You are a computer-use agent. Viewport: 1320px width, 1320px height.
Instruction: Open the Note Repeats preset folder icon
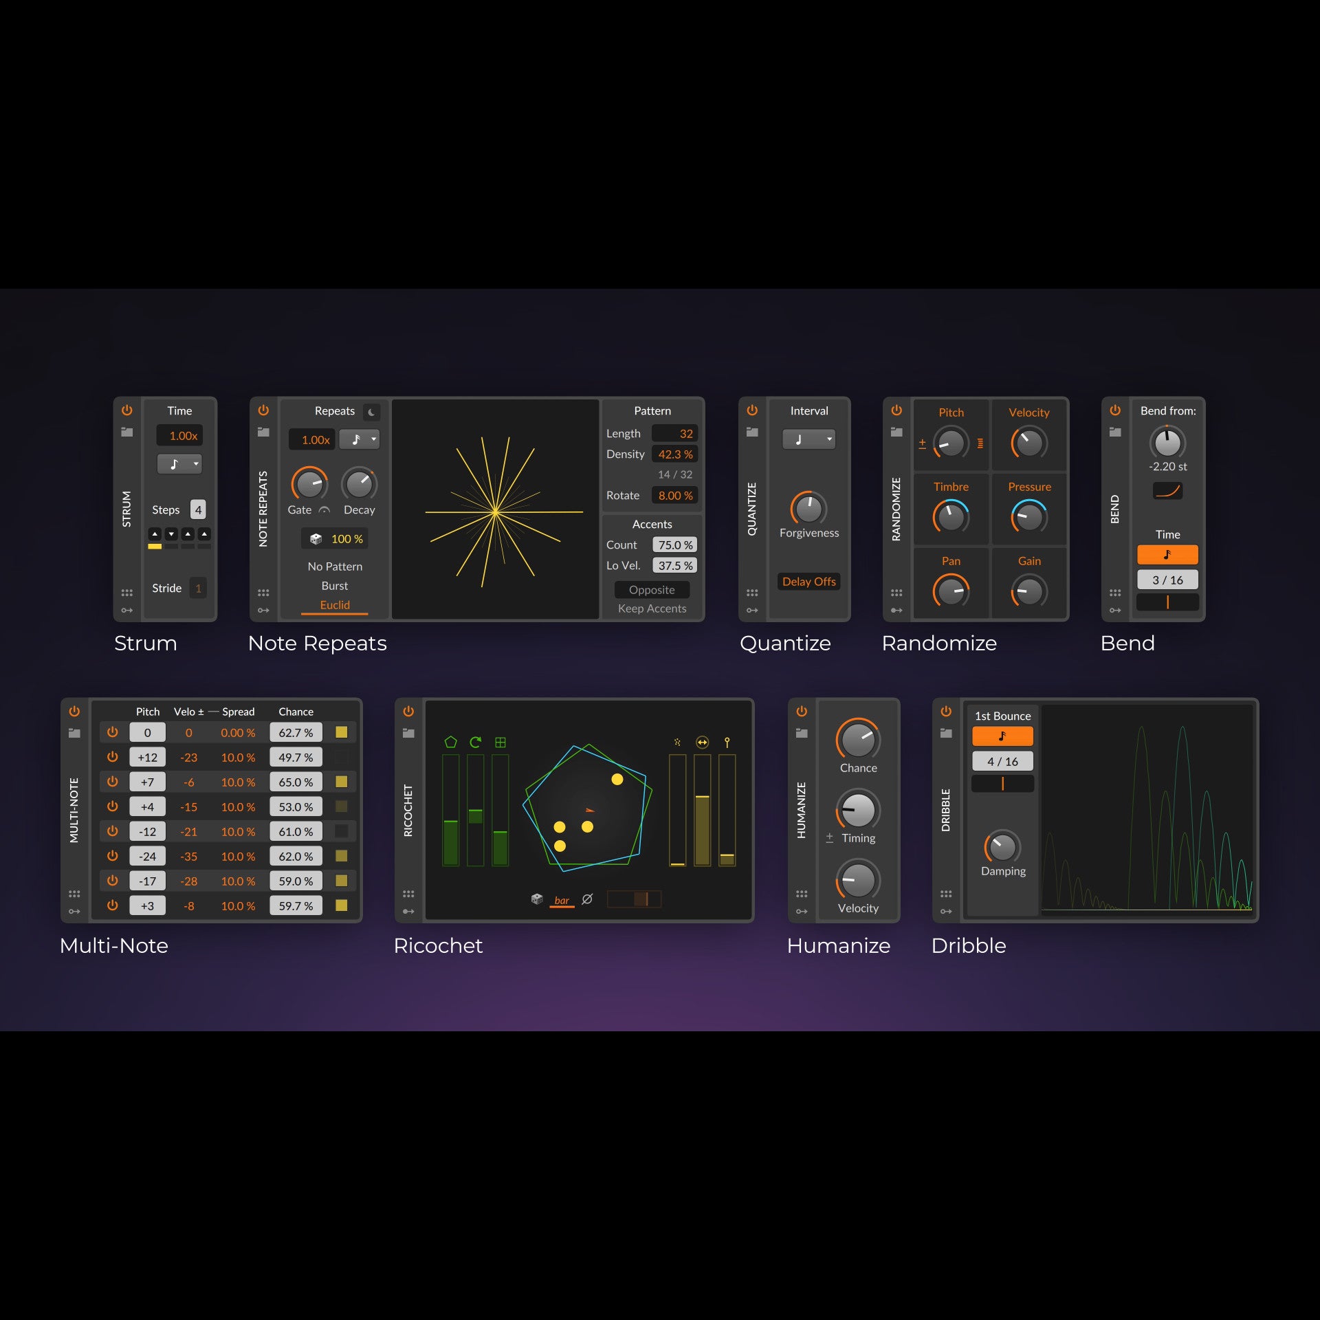click(x=263, y=432)
